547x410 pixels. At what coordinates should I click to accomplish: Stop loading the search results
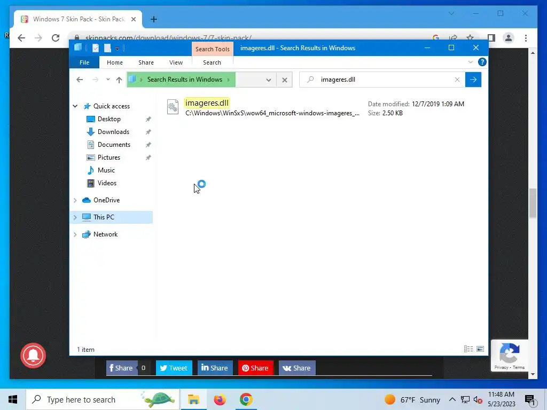(285, 80)
